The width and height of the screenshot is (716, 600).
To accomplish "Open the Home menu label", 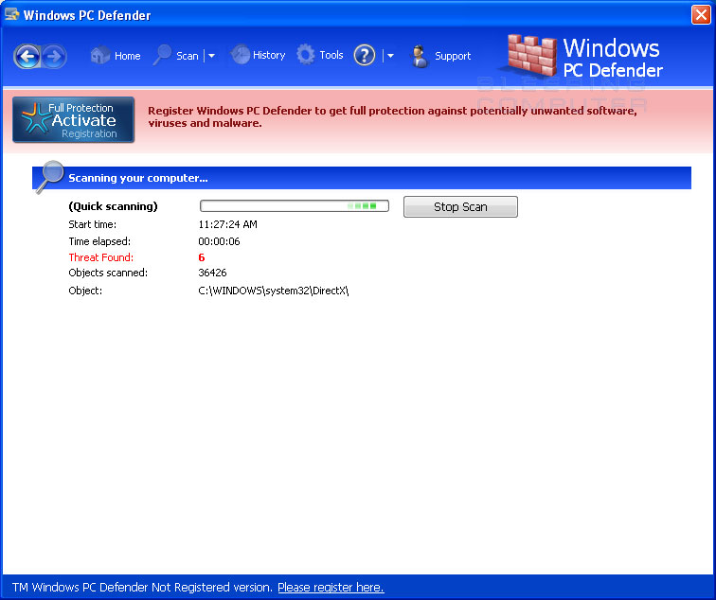I will [x=128, y=56].
